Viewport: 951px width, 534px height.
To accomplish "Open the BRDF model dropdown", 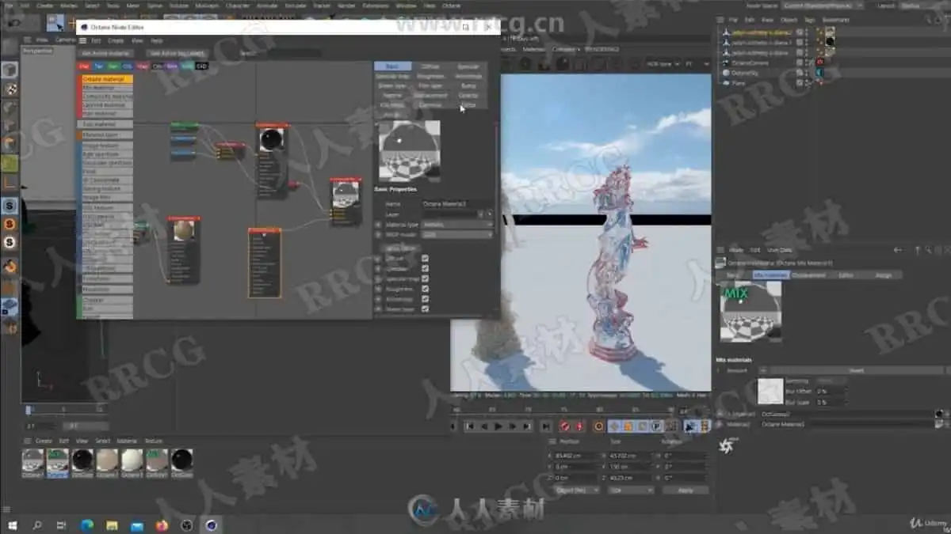I will click(x=457, y=235).
